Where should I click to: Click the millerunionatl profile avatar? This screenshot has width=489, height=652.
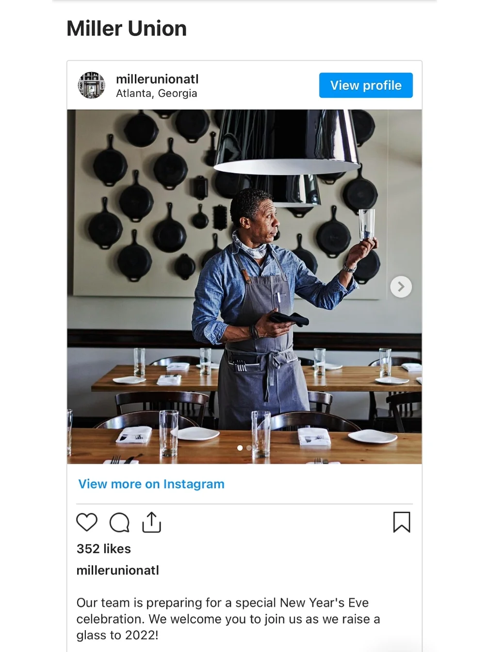click(x=92, y=85)
